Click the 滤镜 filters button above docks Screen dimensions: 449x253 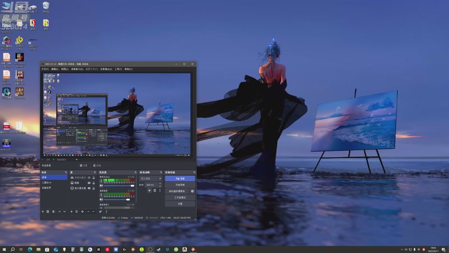(x=97, y=165)
